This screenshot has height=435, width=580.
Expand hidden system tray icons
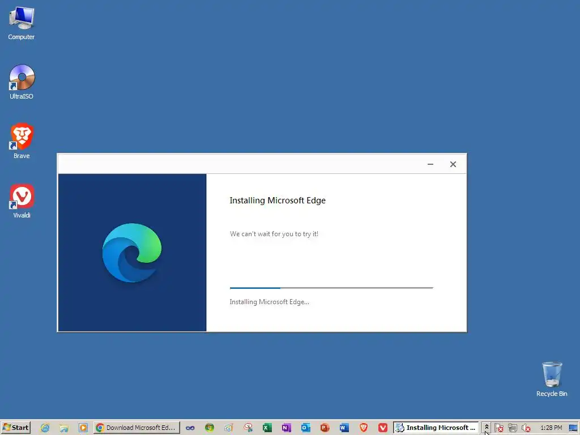487,428
